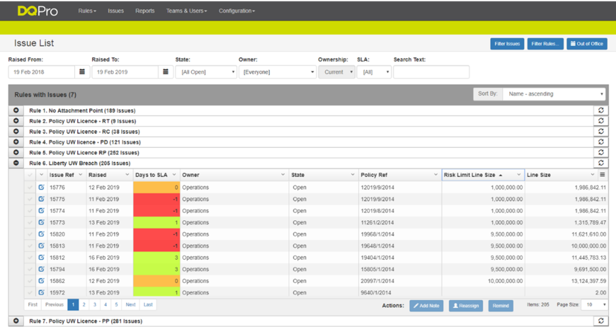This screenshot has height=327, width=616.
Task: Expand Rule 5 Policy UW Licence RP
Action: click(x=16, y=152)
